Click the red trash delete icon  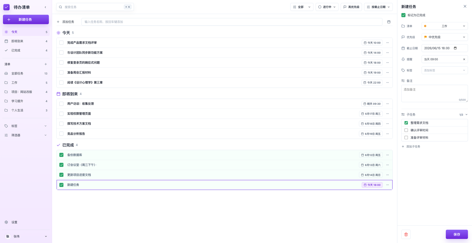(406, 234)
